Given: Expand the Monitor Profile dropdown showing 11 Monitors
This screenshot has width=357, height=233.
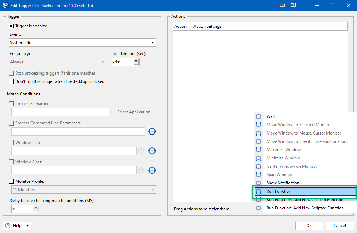Looking at the screenshot, I should pyautogui.click(x=84, y=190).
